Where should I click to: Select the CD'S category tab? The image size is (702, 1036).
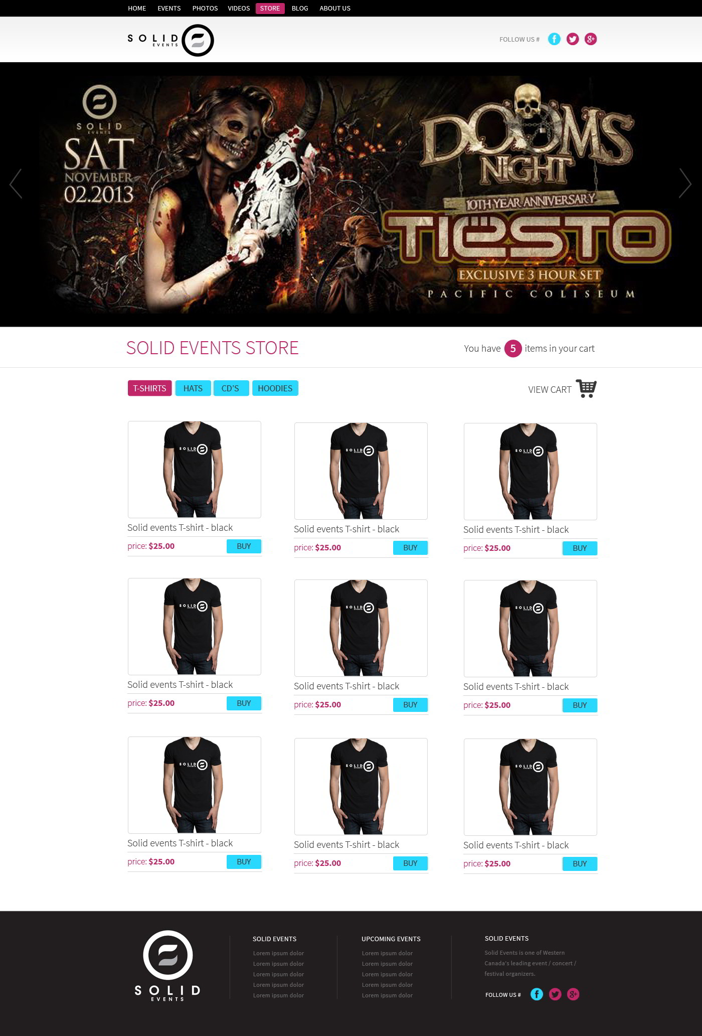pyautogui.click(x=231, y=388)
